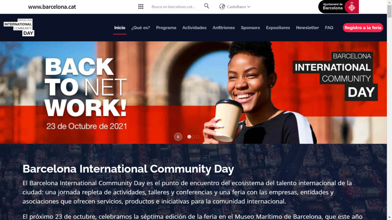Open the ¿Qué es? menu item
This screenshot has width=392, height=220.
point(141,27)
